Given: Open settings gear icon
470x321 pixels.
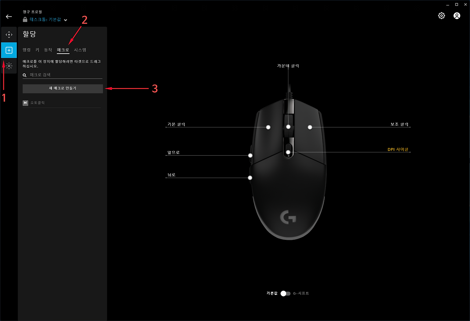Looking at the screenshot, I should [442, 16].
